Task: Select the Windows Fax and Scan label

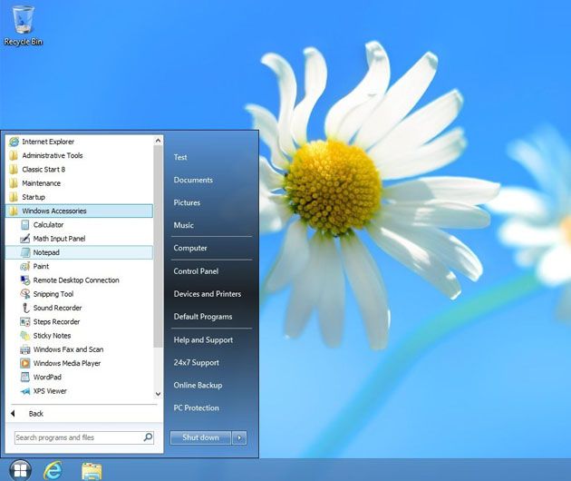Action: point(69,349)
